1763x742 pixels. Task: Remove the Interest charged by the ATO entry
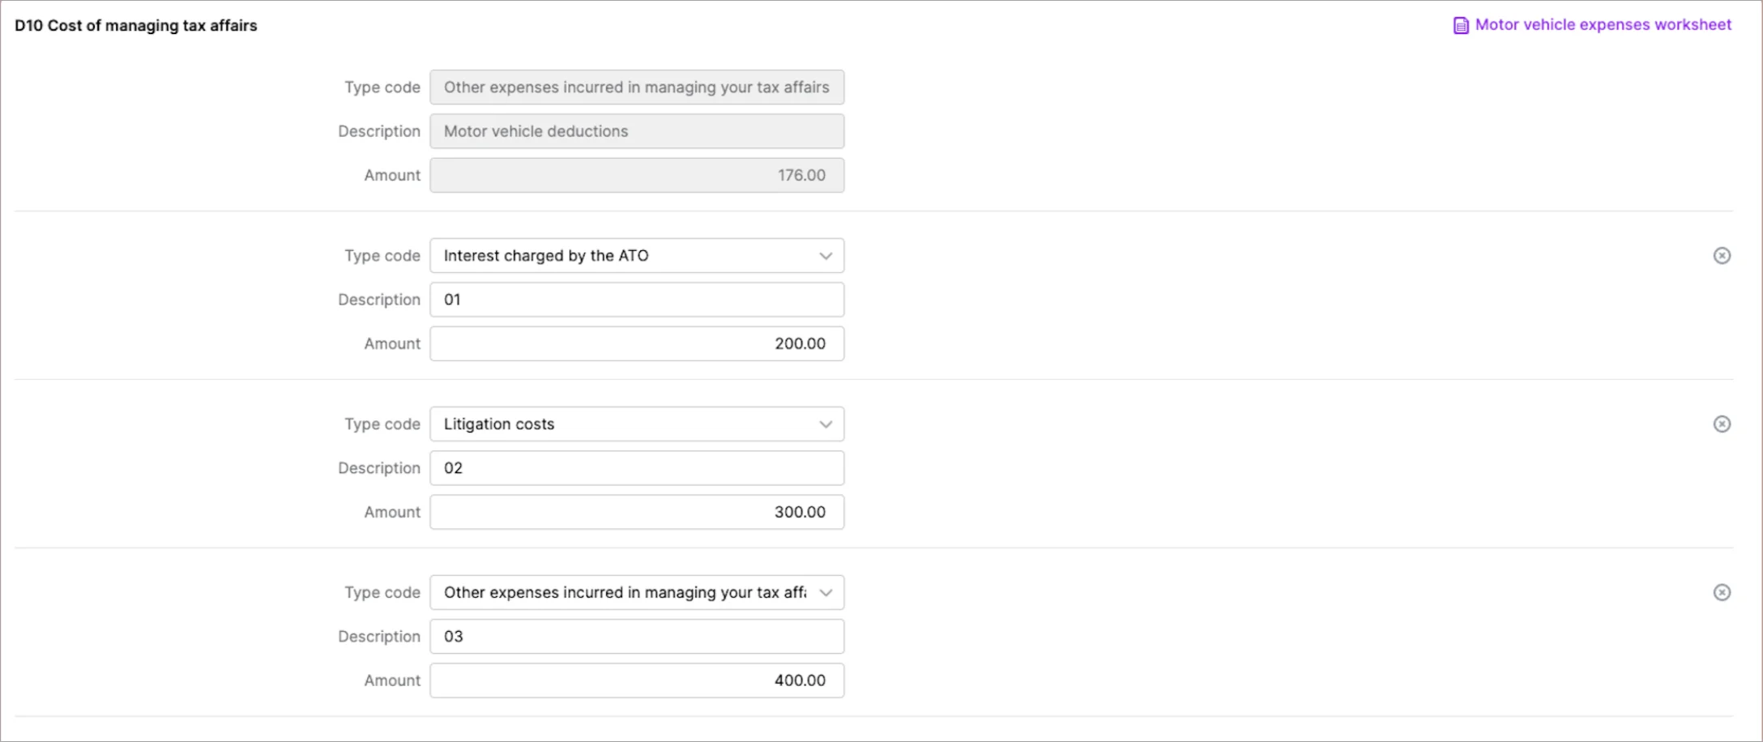pos(1722,255)
